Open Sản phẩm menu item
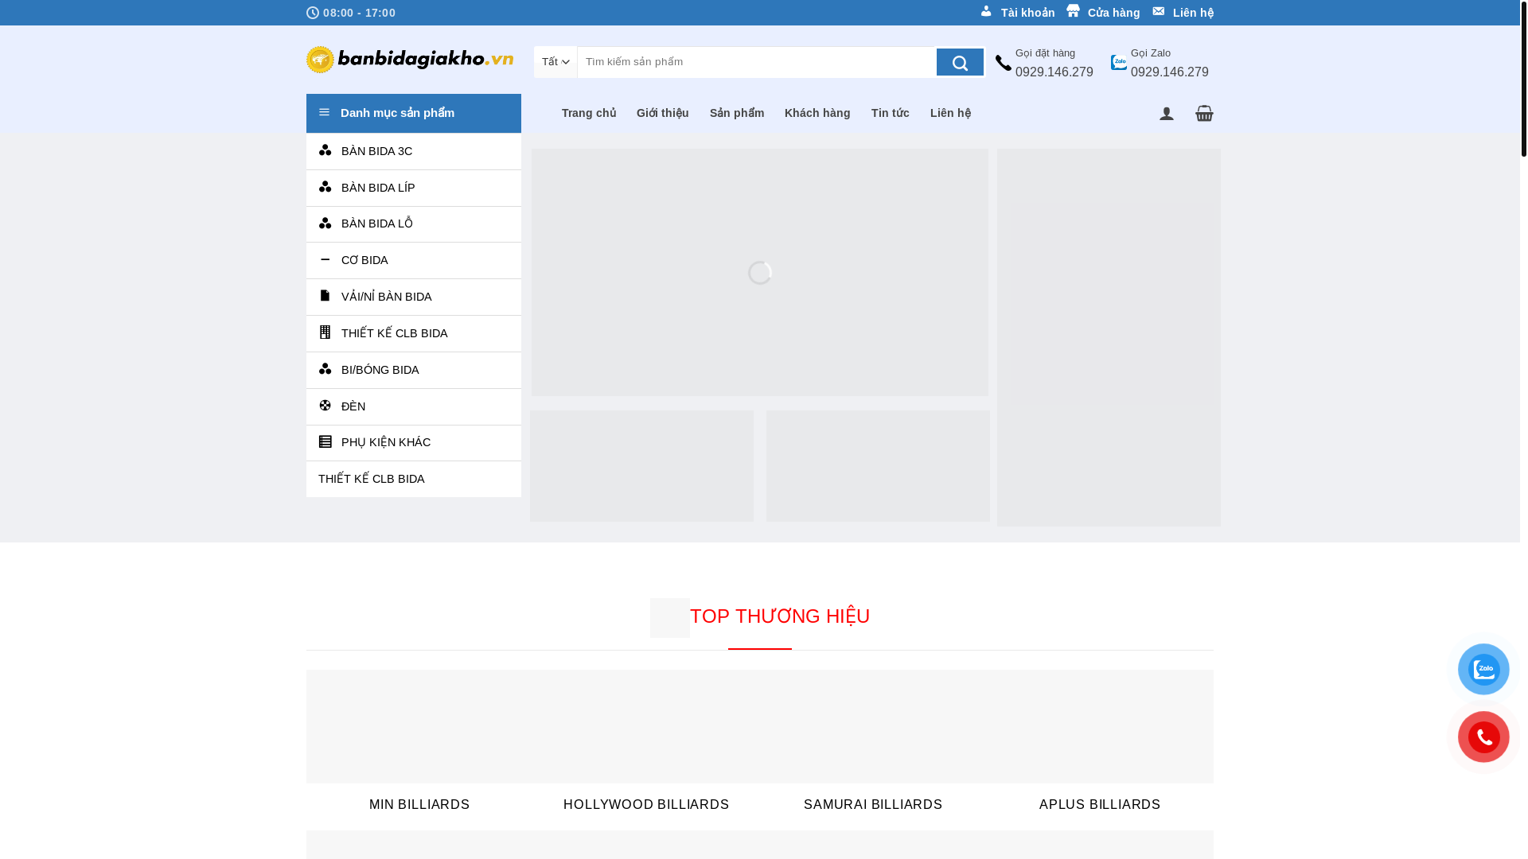The height and width of the screenshot is (859, 1528). [737, 114]
